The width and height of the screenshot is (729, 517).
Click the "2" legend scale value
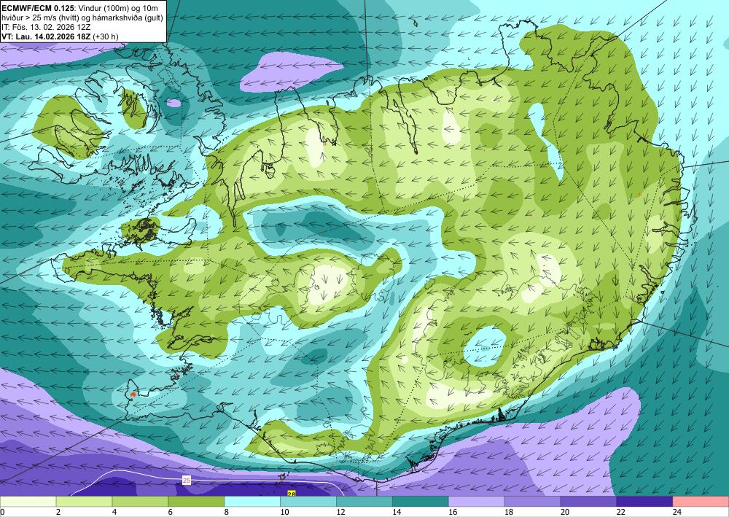[x=58, y=512]
